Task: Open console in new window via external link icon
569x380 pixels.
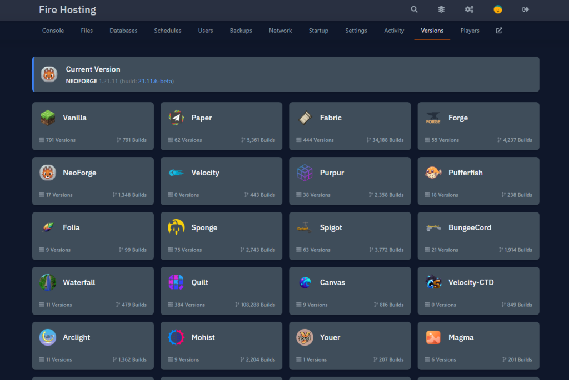Action: click(x=498, y=31)
